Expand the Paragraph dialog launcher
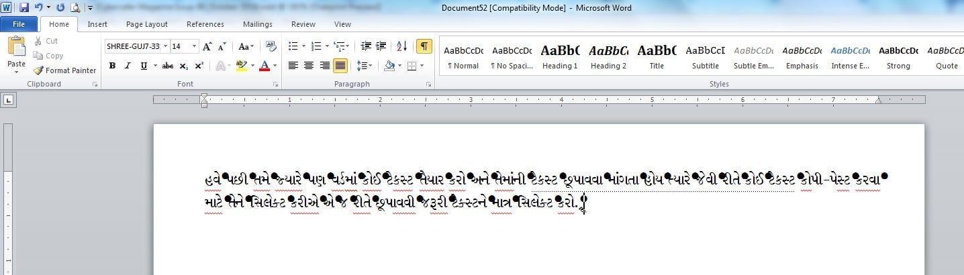964x275 pixels. coord(428,85)
